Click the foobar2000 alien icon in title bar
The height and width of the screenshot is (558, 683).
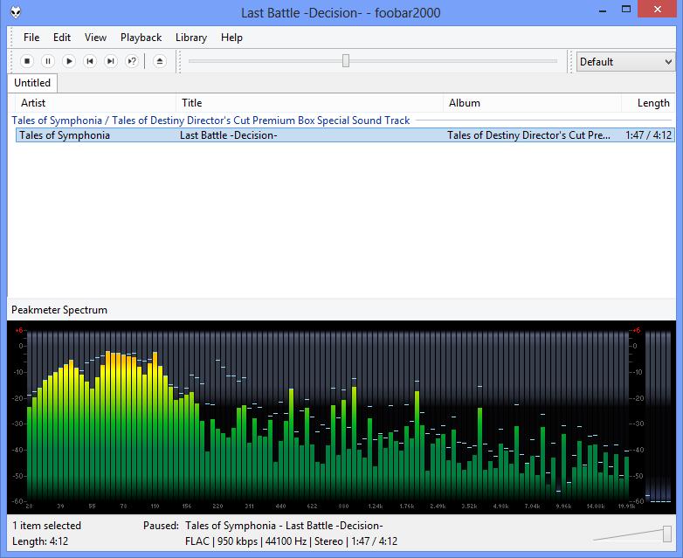[17, 12]
